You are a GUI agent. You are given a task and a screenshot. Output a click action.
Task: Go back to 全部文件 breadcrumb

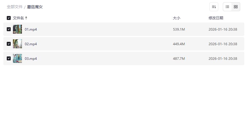(15, 7)
